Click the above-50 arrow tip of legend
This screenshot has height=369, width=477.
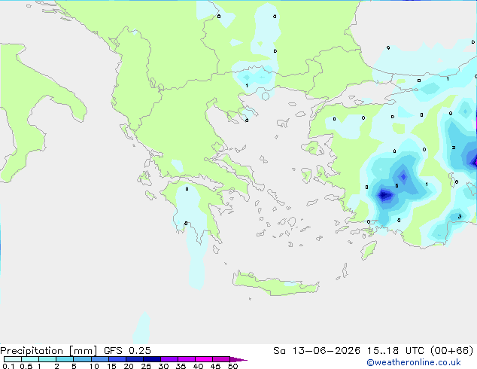click(x=238, y=359)
